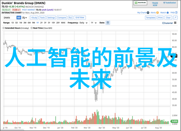
Task: Click the Help question mark icon
Action: 176,13
